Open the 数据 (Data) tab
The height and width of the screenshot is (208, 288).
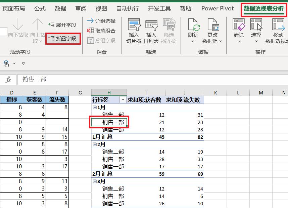pyautogui.click(x=60, y=8)
